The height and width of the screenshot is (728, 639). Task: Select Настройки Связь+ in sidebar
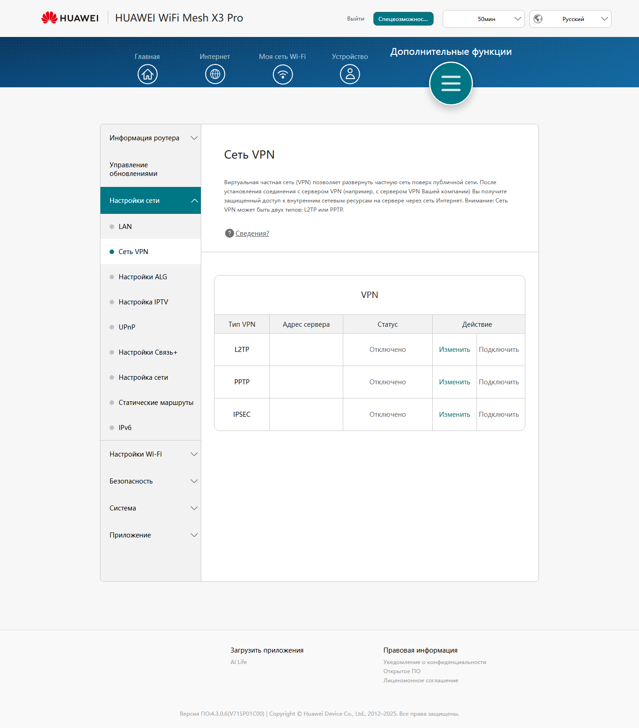pos(151,352)
